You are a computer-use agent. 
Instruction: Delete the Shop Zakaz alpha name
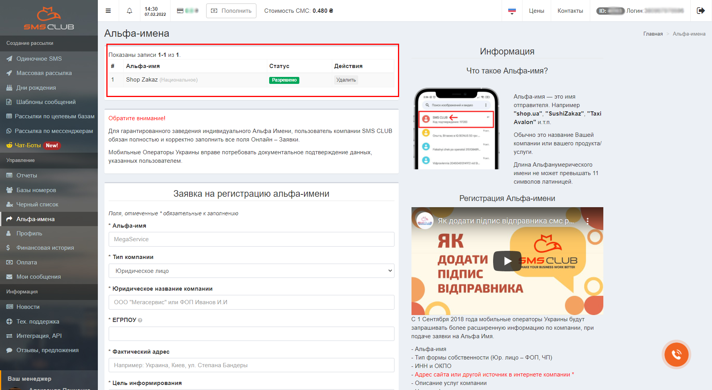point(346,80)
